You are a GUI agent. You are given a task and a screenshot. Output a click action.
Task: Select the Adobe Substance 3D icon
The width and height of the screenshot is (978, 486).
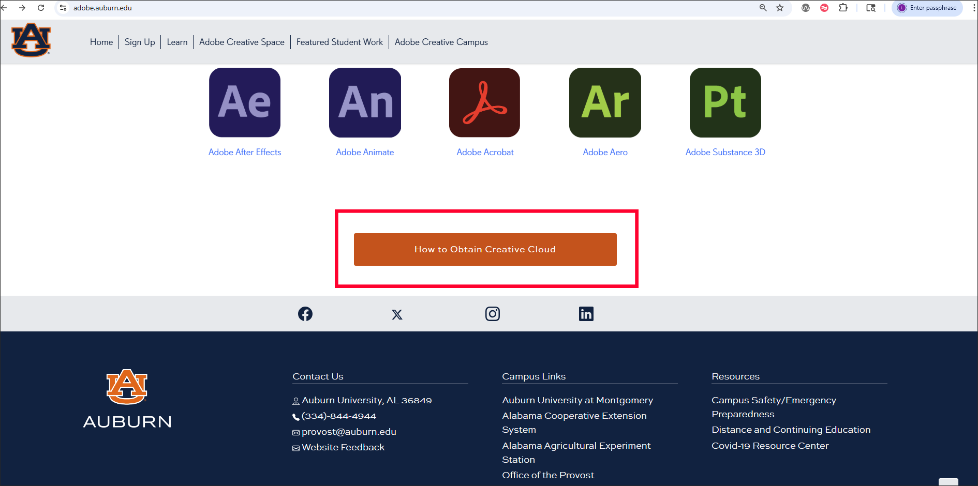[724, 102]
